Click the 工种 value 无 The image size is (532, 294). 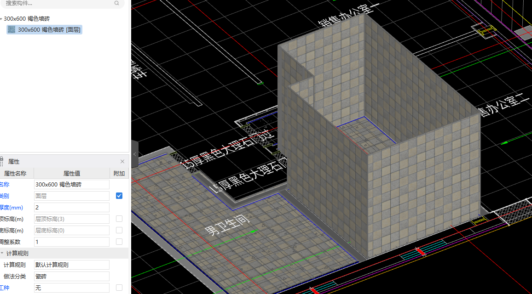pos(72,288)
